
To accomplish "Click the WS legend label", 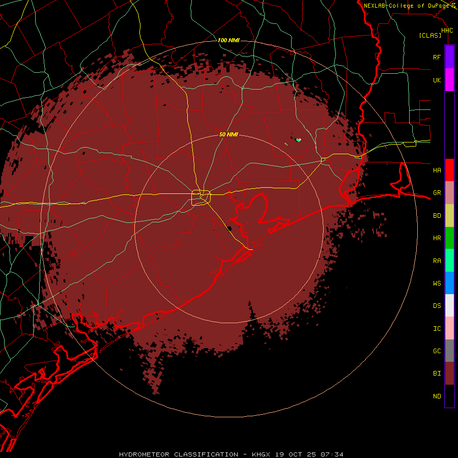I will point(437,283).
